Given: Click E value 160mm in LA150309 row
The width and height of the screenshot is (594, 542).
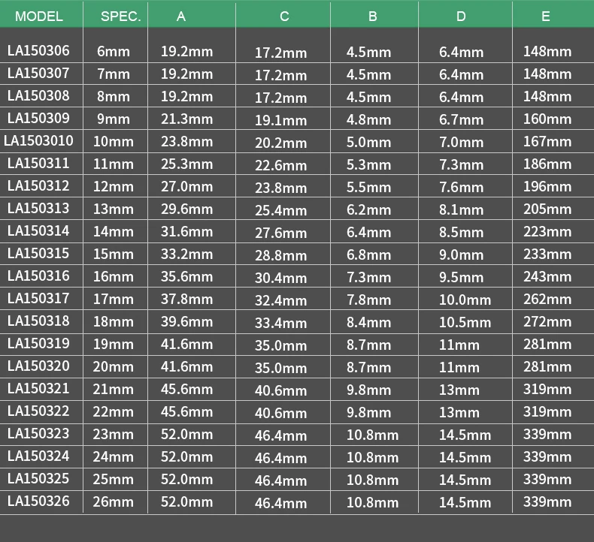Looking at the screenshot, I should pyautogui.click(x=547, y=119).
